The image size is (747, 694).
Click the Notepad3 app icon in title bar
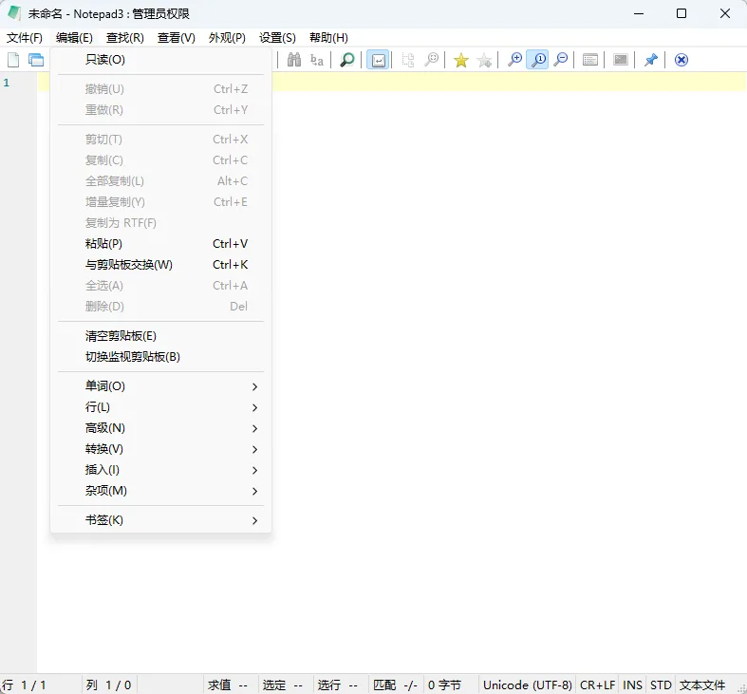click(14, 13)
